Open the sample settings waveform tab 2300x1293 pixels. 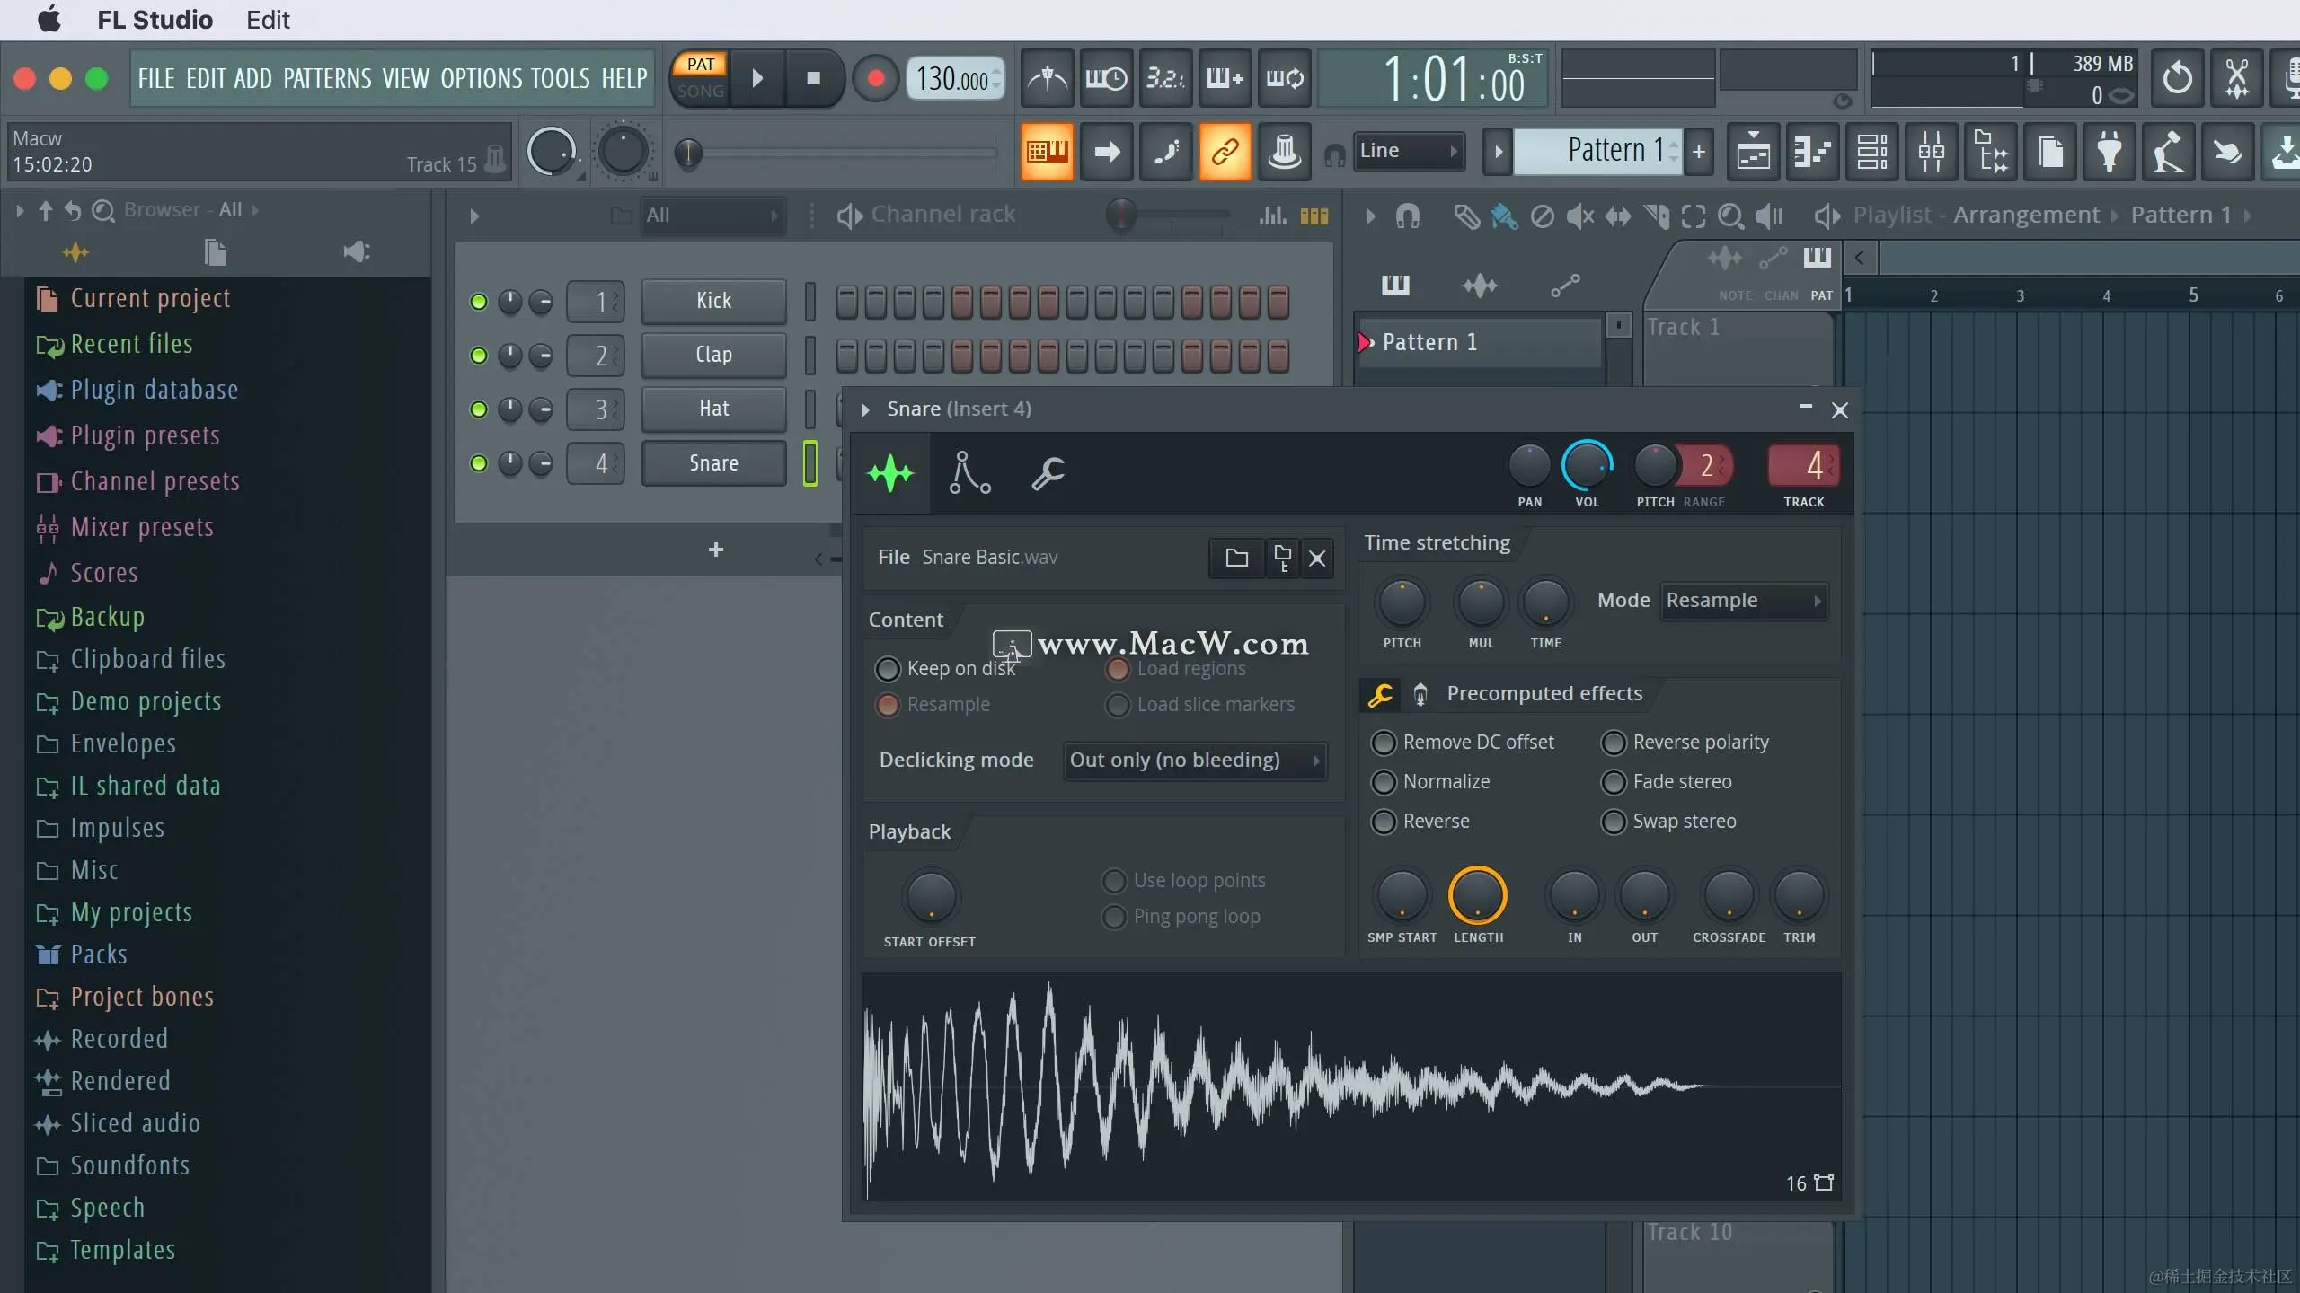point(889,473)
